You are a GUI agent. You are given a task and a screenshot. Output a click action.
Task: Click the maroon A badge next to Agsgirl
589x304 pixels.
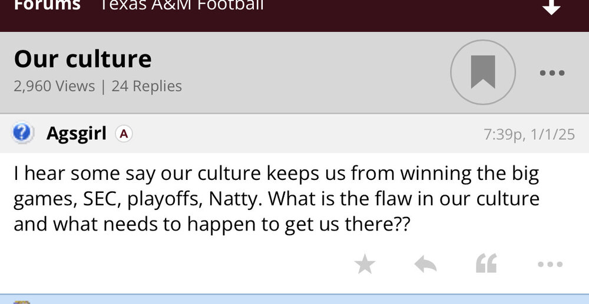[x=124, y=134]
